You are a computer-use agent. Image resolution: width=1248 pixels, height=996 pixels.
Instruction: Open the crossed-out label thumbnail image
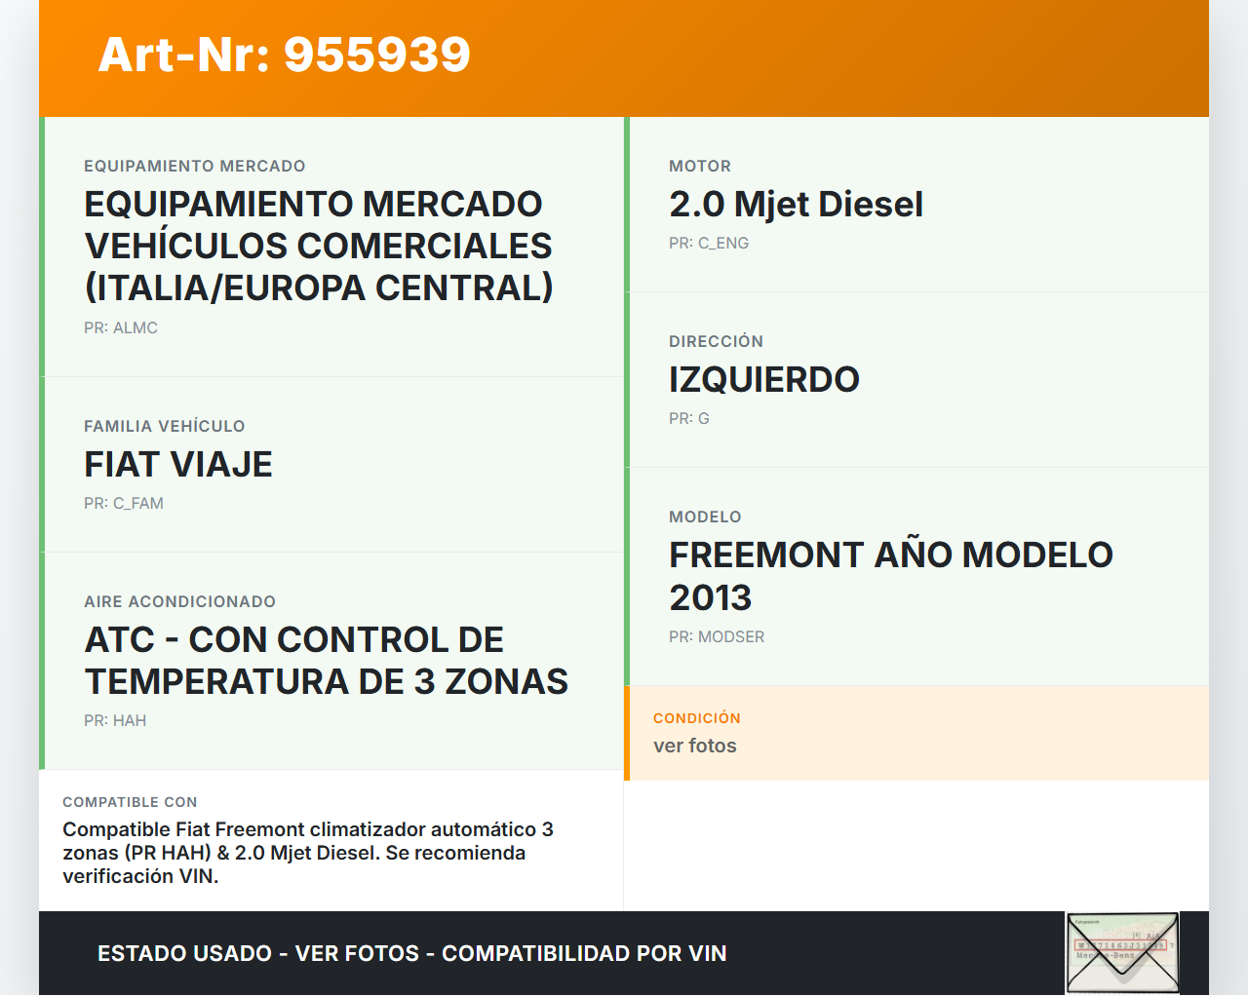1122,953
